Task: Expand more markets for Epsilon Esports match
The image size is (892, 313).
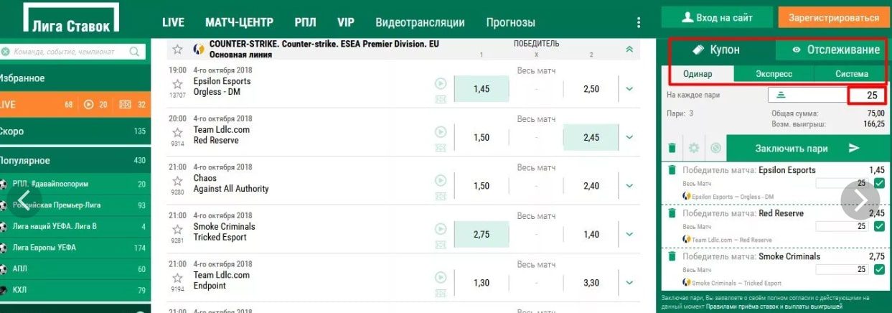Action: [x=629, y=89]
